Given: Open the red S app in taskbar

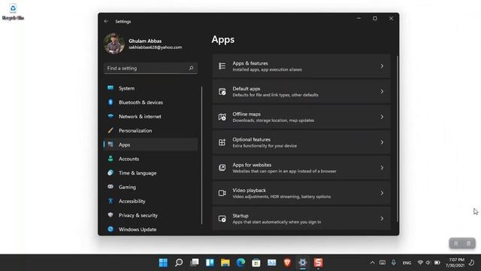Looking at the screenshot, I should point(318,263).
